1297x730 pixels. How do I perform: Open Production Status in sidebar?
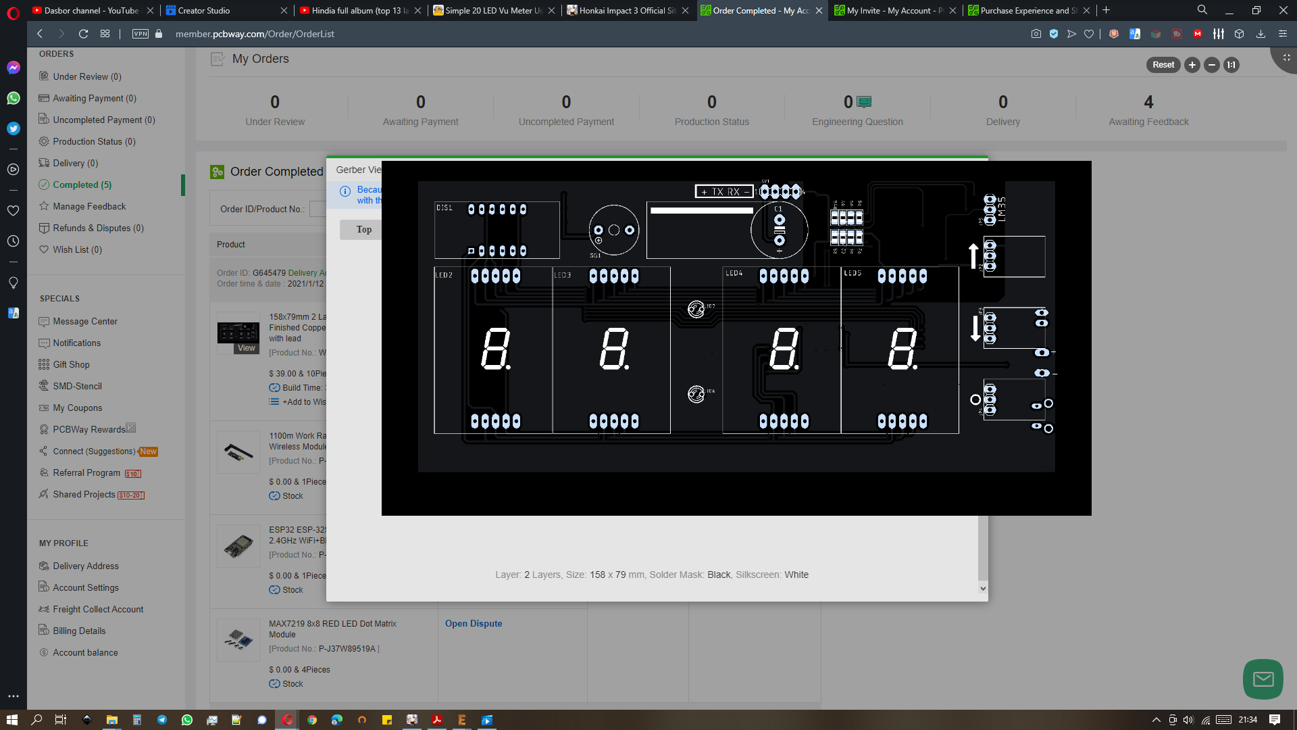point(94,141)
